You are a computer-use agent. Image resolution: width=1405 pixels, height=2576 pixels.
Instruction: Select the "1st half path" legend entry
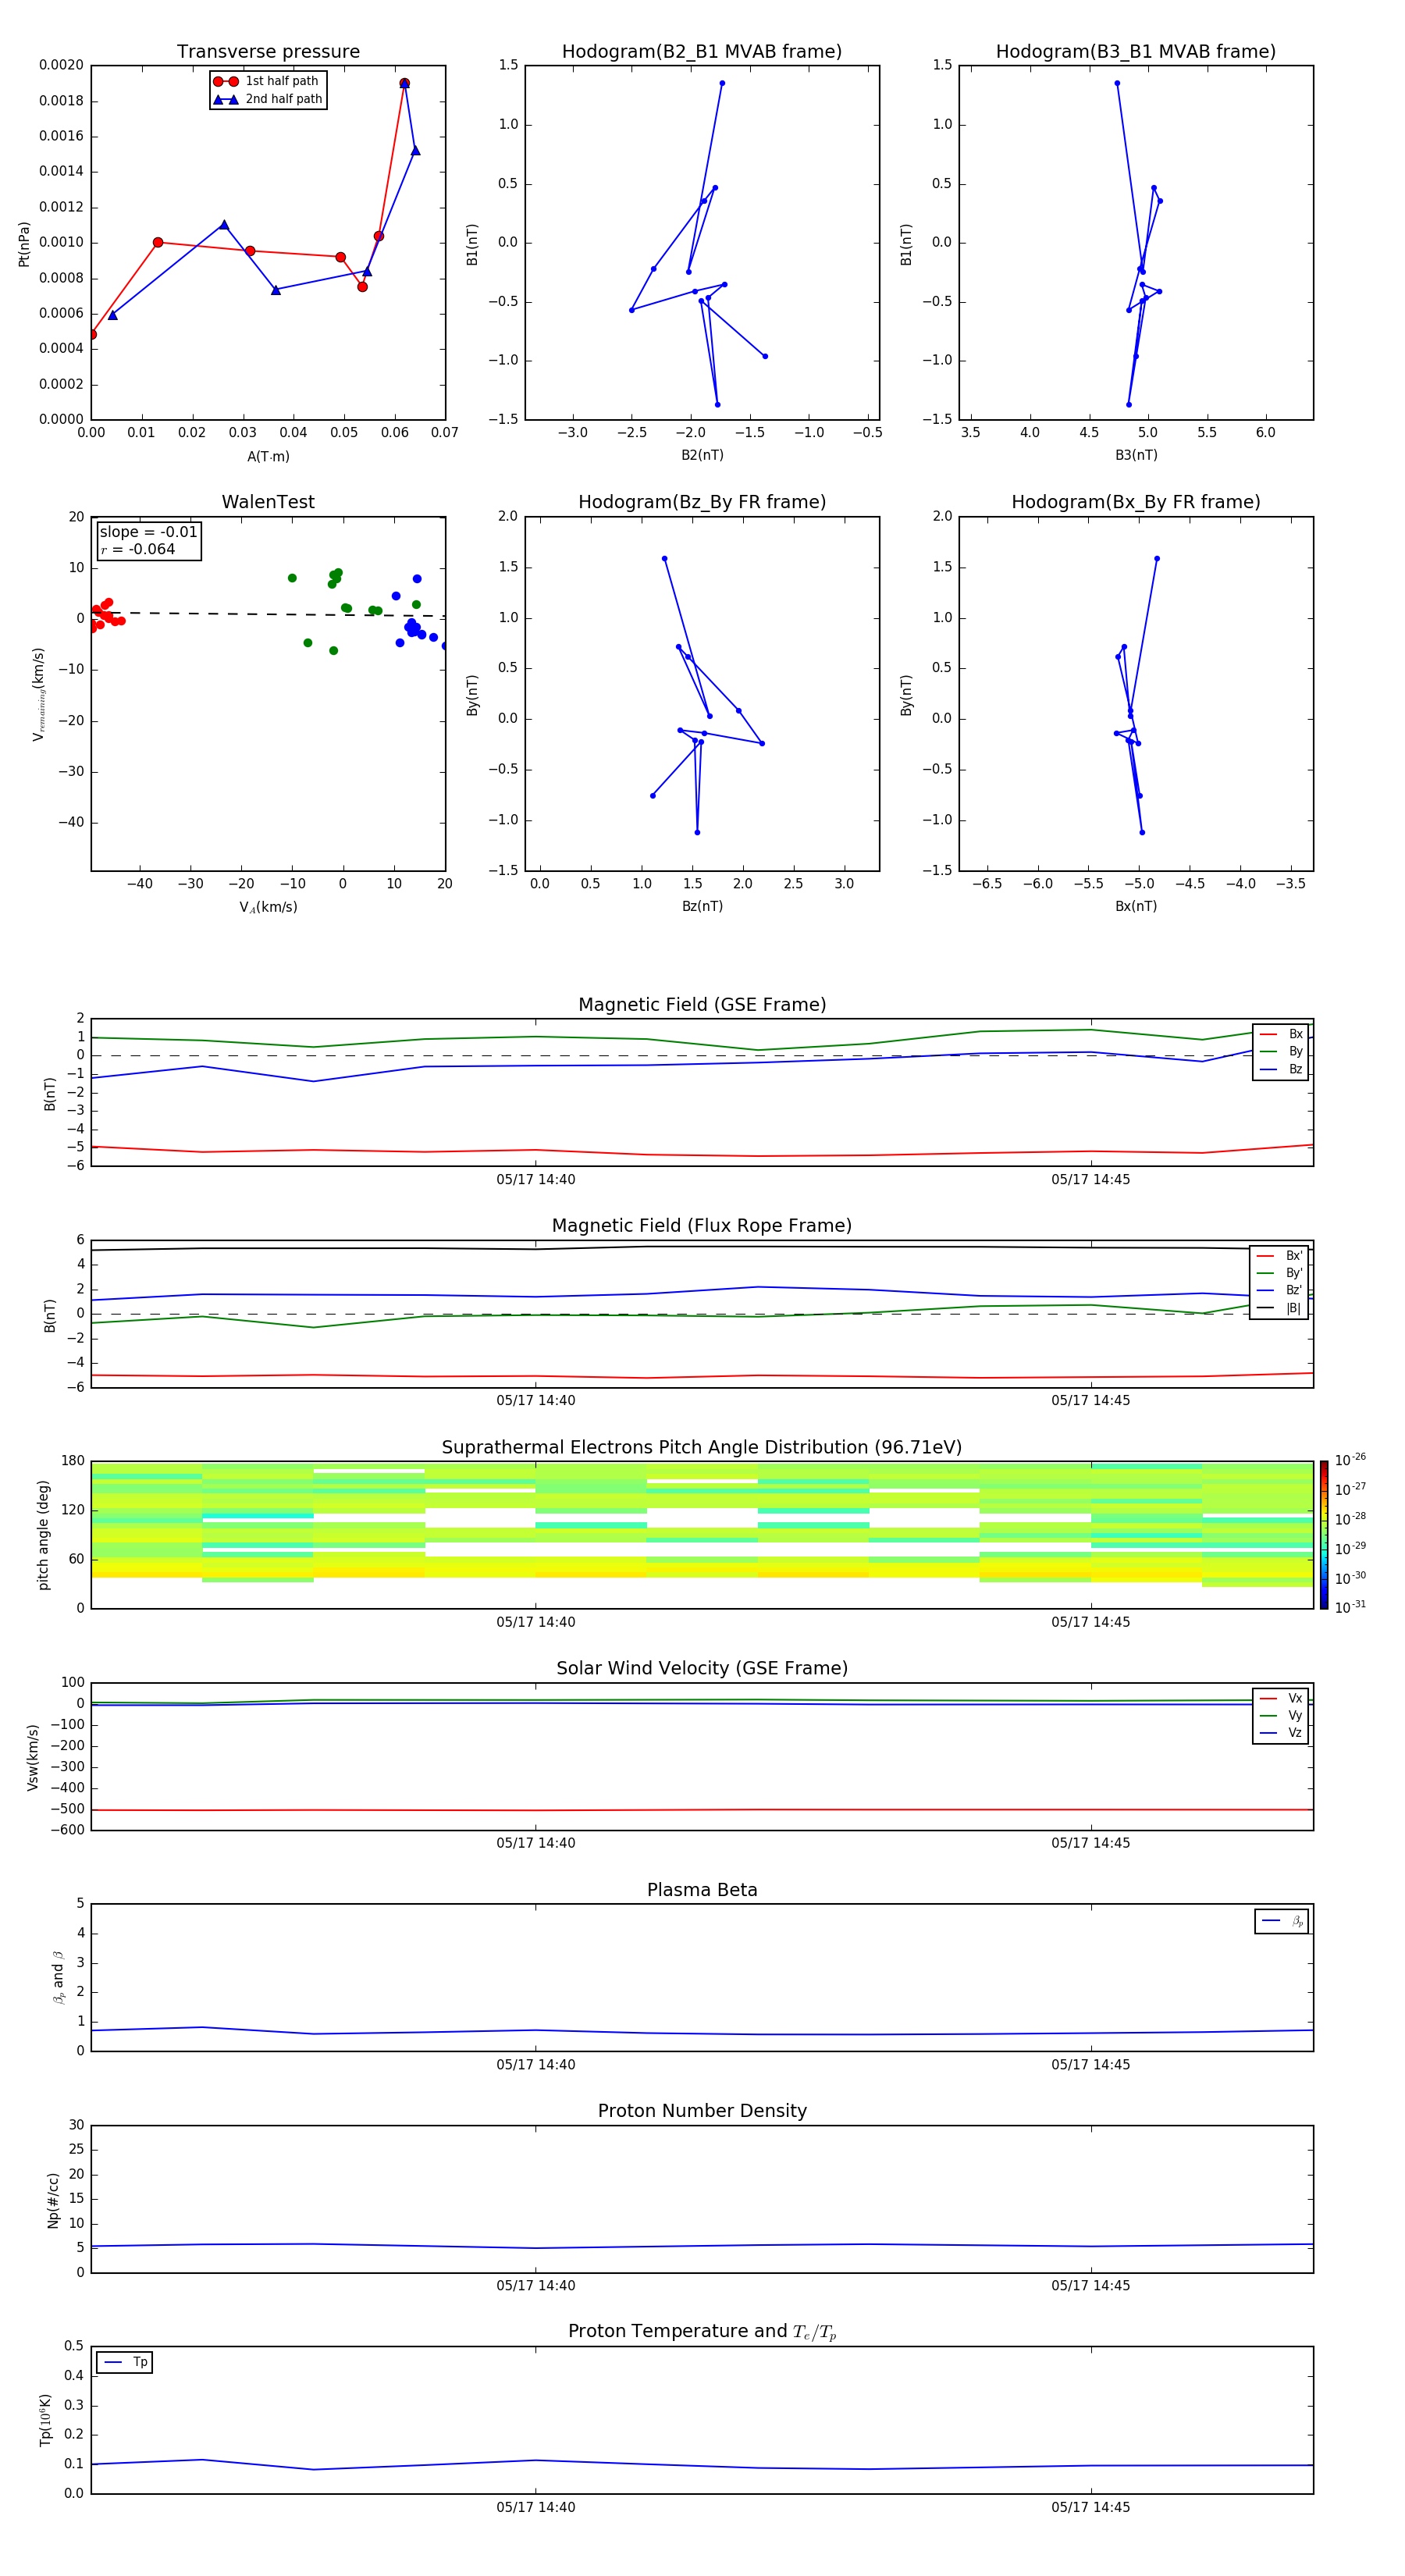pos(268,81)
